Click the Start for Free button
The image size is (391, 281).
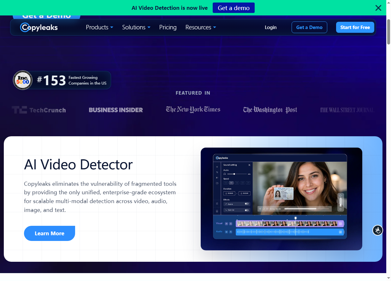click(x=355, y=27)
